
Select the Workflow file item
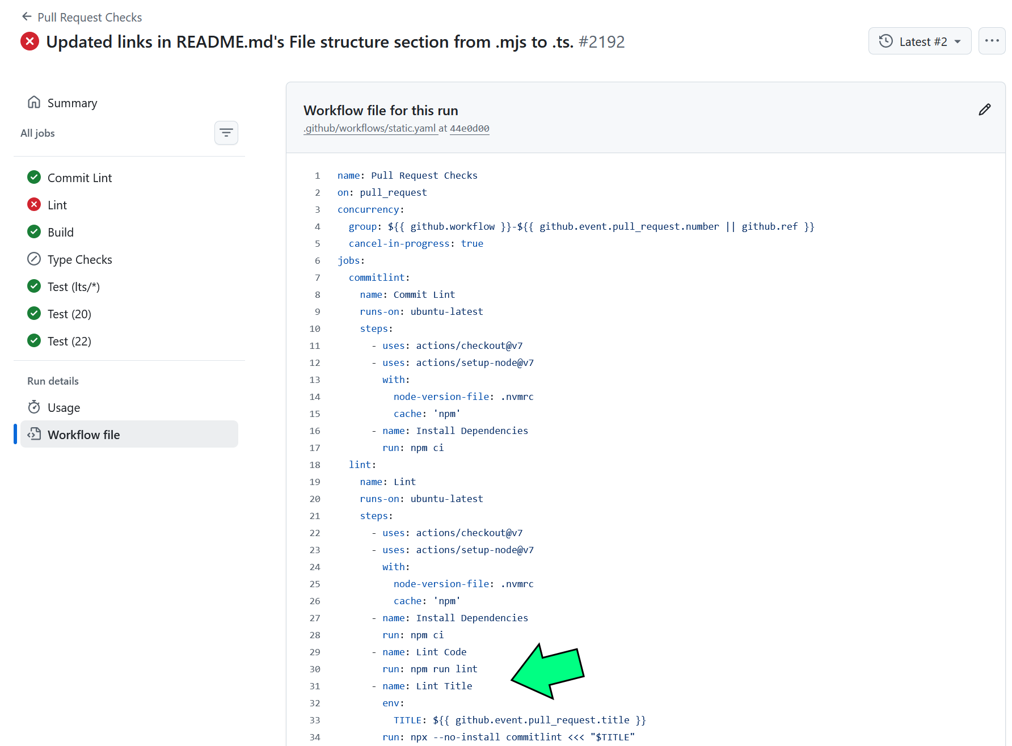[x=129, y=435]
